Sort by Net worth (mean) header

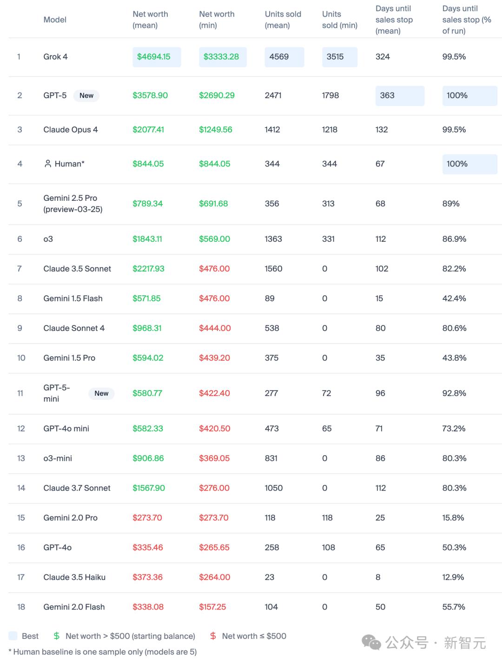point(150,20)
